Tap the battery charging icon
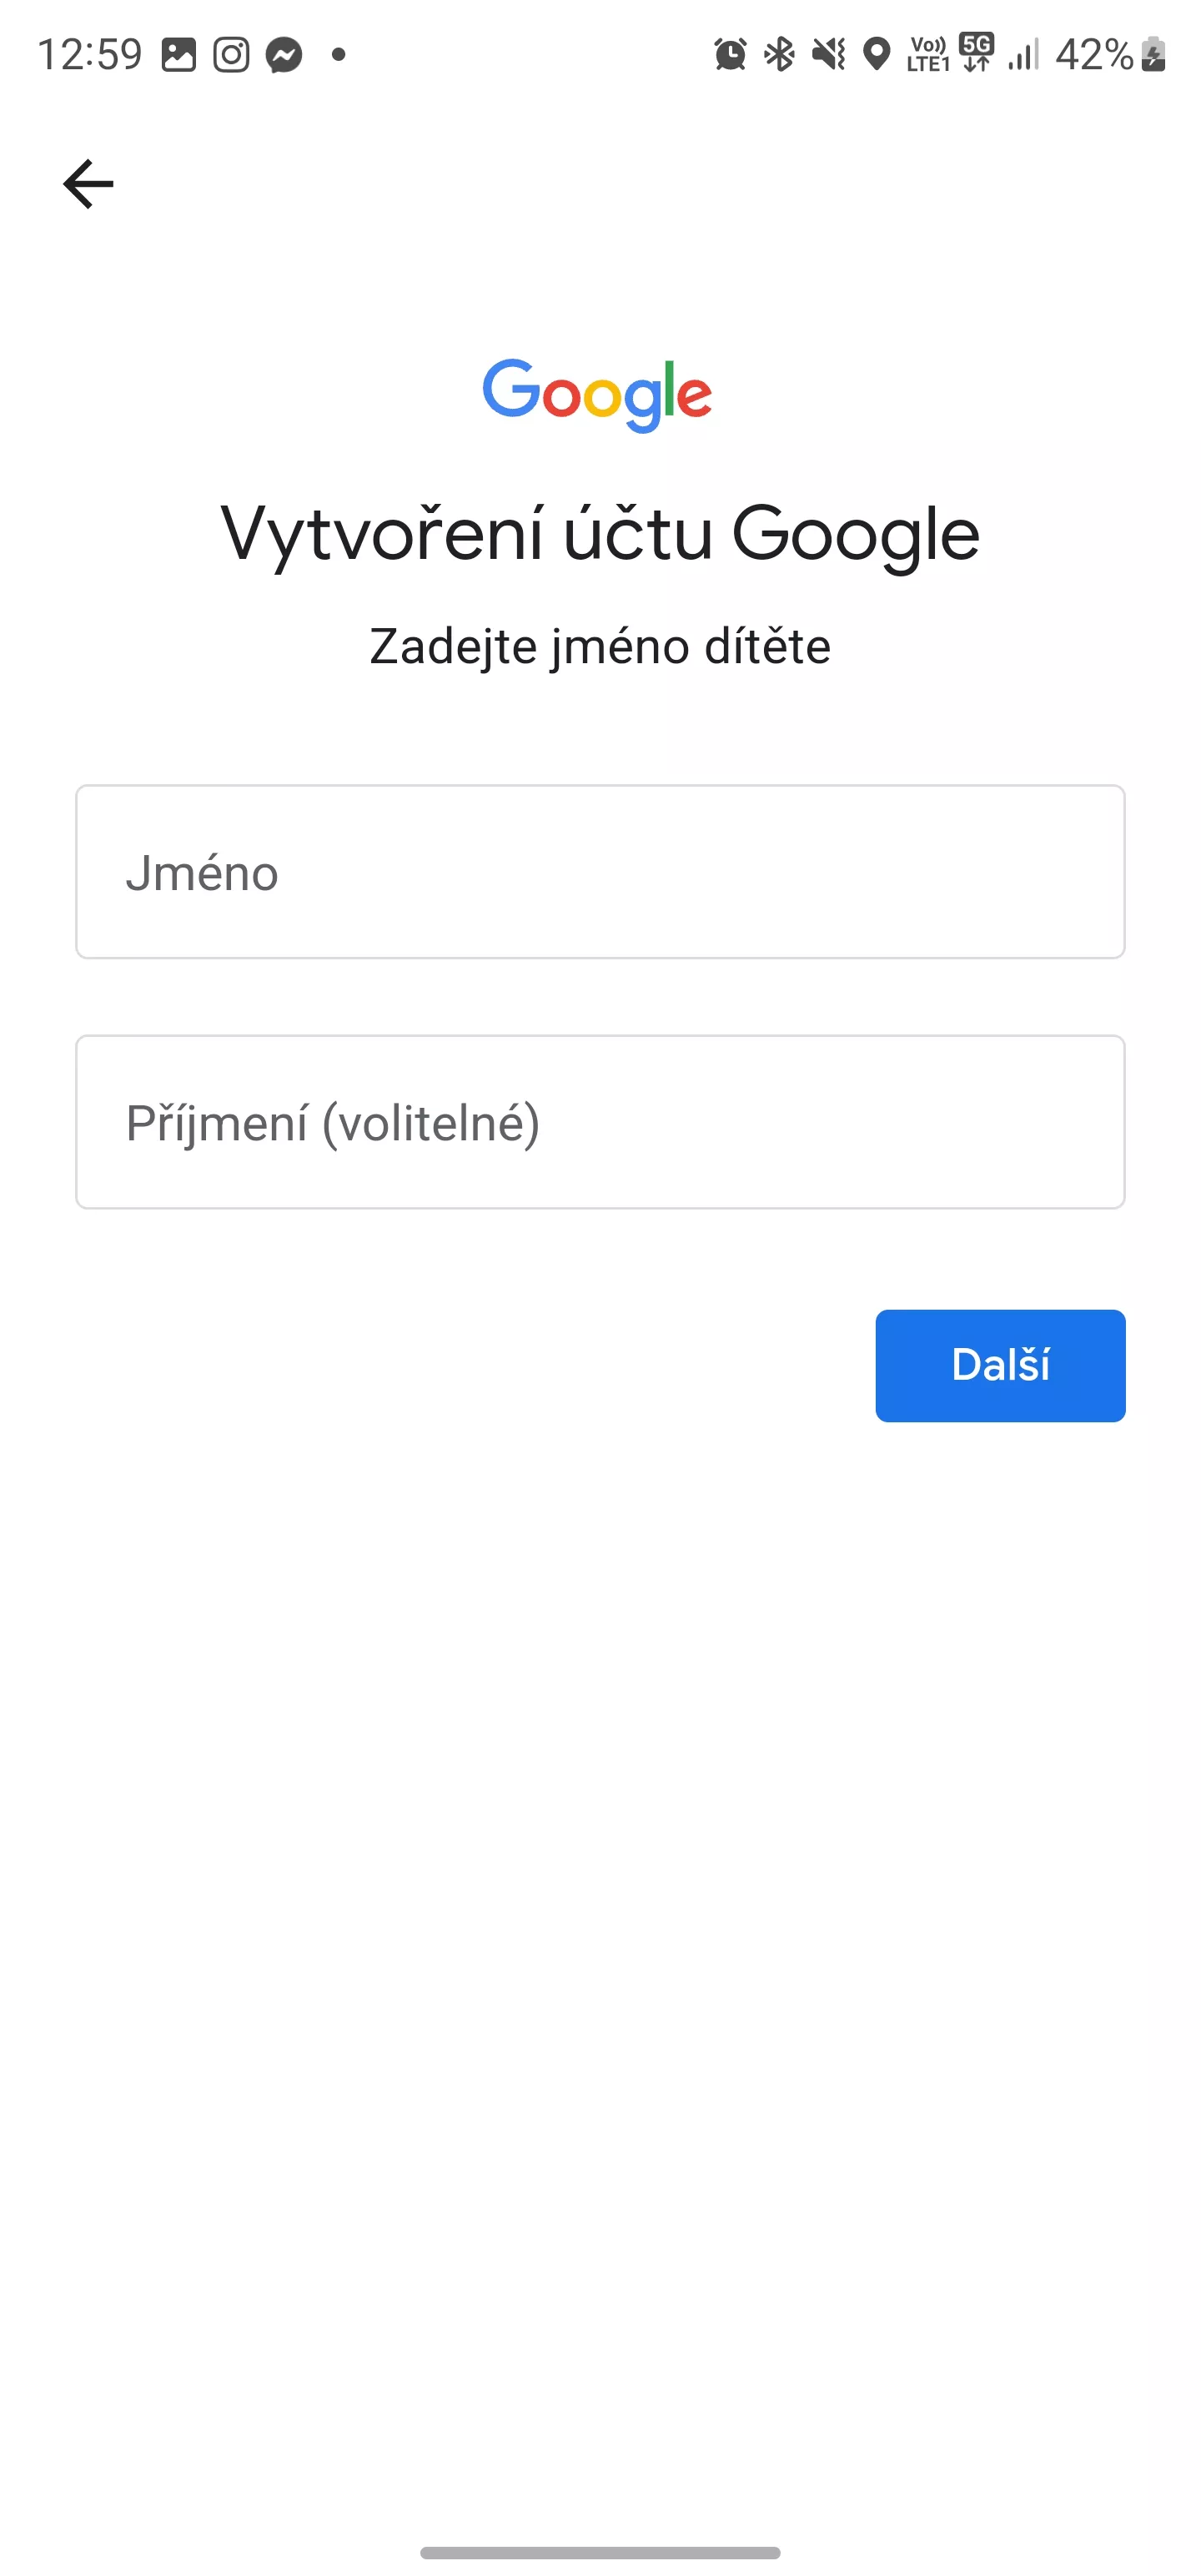The image size is (1201, 2576). pos(1153,54)
